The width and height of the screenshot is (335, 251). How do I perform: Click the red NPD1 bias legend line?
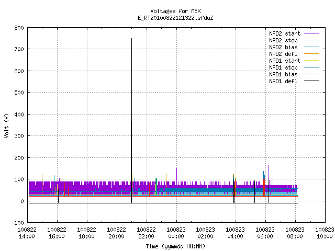(311, 74)
